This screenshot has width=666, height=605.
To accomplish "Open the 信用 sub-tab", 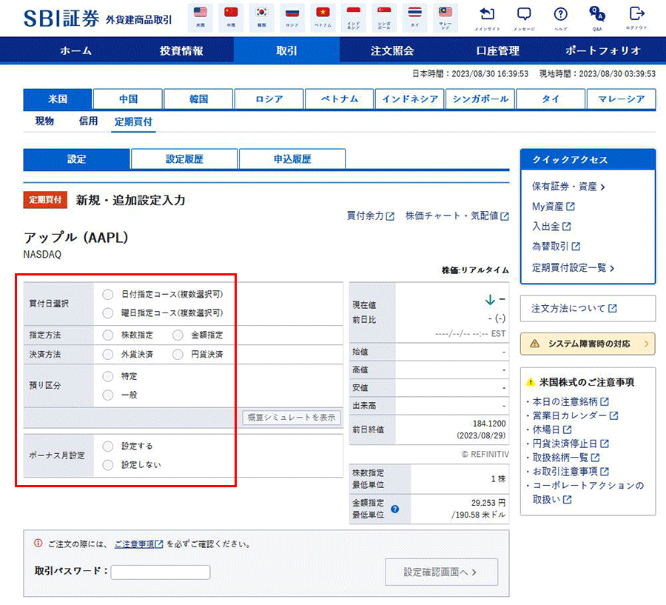I will pyautogui.click(x=88, y=121).
